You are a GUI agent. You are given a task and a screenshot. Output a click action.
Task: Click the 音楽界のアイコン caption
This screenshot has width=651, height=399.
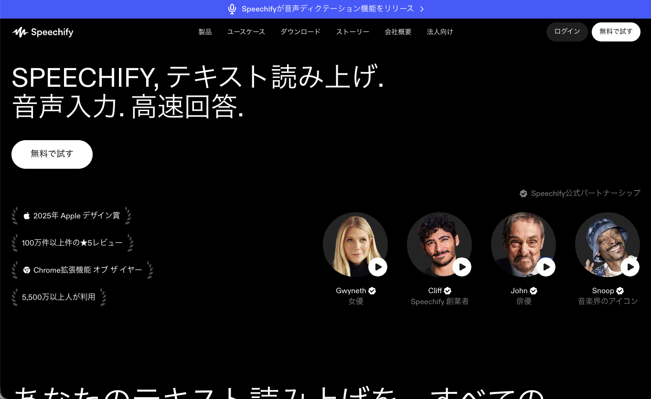pos(608,301)
